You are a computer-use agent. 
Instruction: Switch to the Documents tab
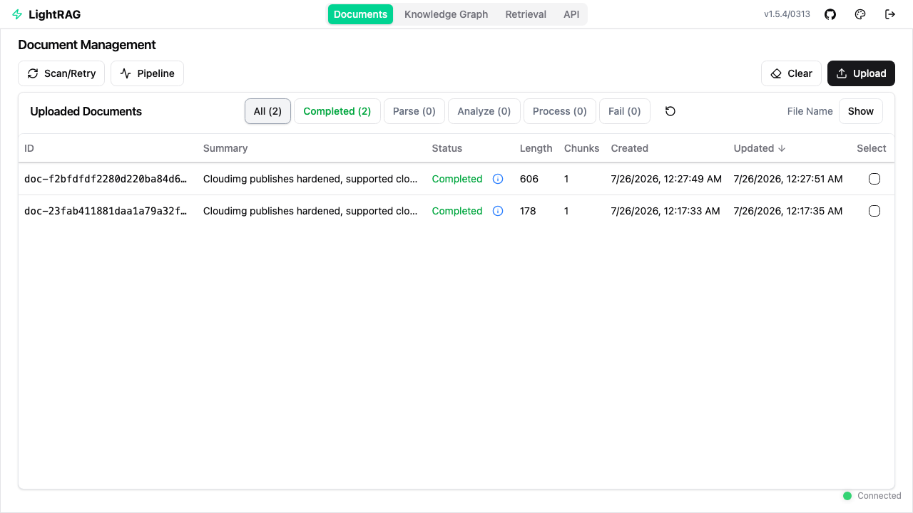[x=360, y=14]
